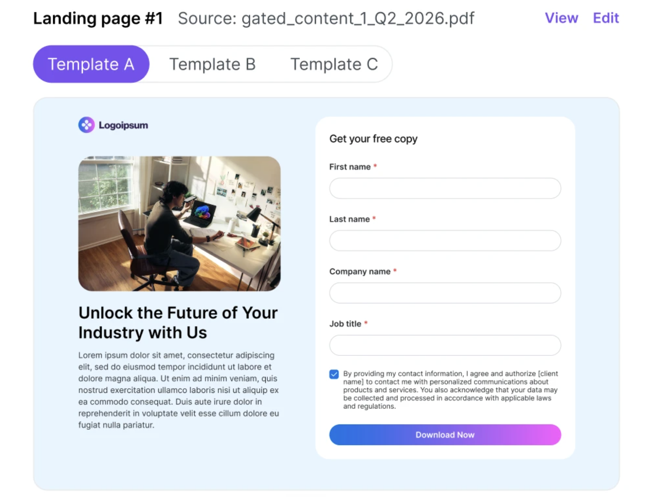Open the View link

561,18
